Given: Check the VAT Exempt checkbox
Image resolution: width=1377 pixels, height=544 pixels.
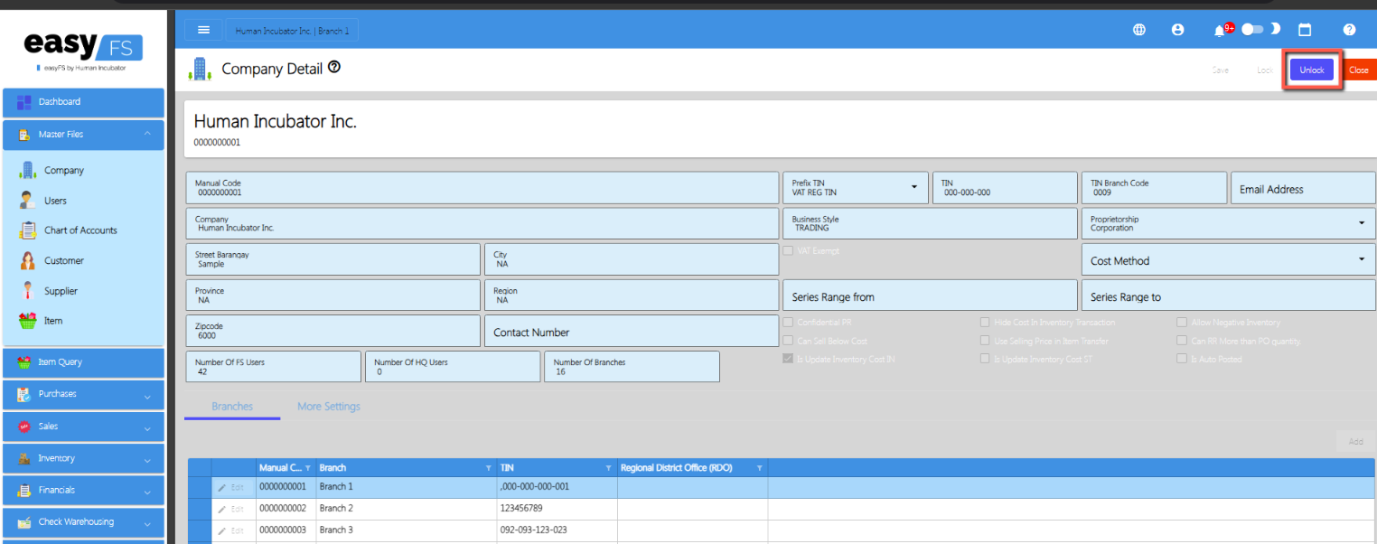Looking at the screenshot, I should pyautogui.click(x=789, y=251).
